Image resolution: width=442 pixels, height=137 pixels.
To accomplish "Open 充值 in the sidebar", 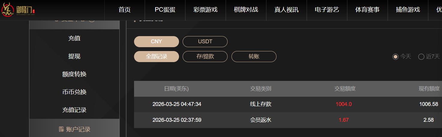I will 74,38.
